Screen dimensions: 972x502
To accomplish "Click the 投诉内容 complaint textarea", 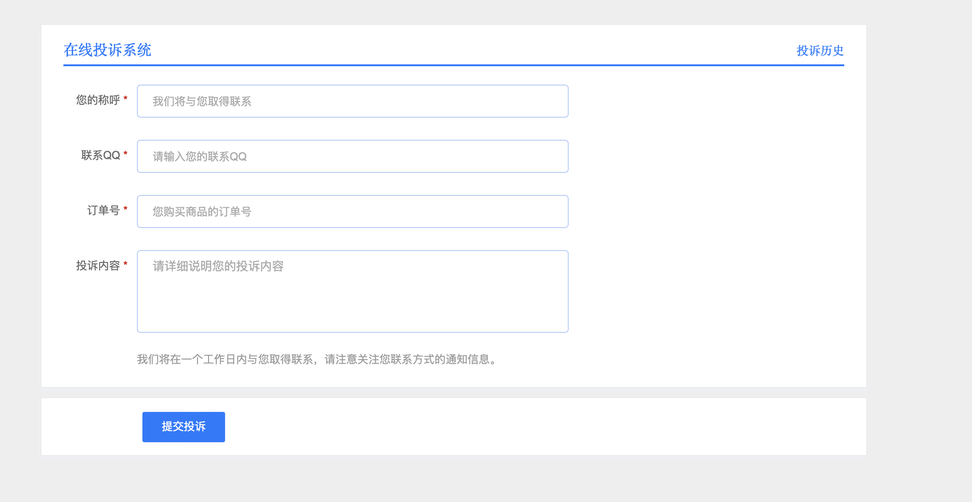I will (352, 291).
